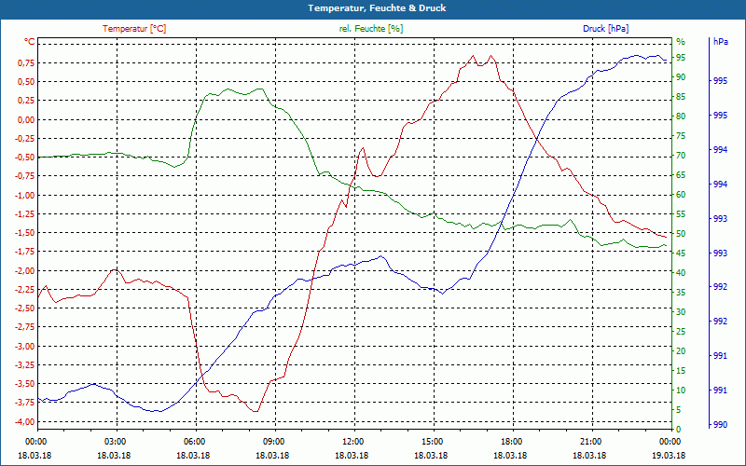Click the red "°C" unit on temperature axis
Viewport: 746px width, 466px height.
(30, 42)
